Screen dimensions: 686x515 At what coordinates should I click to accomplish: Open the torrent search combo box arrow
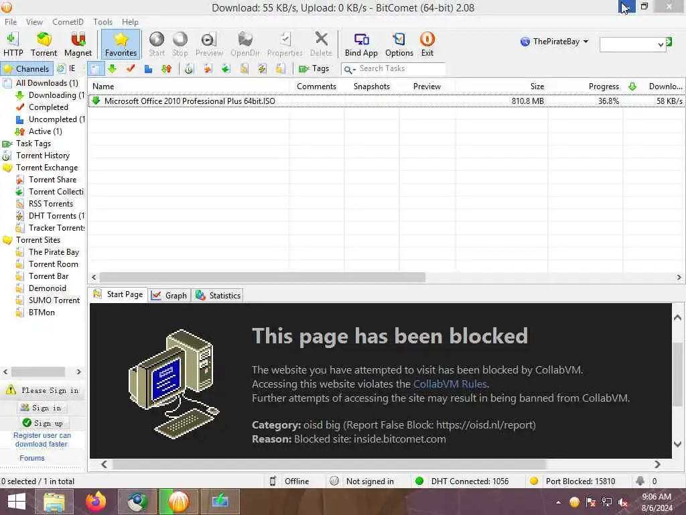pyautogui.click(x=660, y=44)
